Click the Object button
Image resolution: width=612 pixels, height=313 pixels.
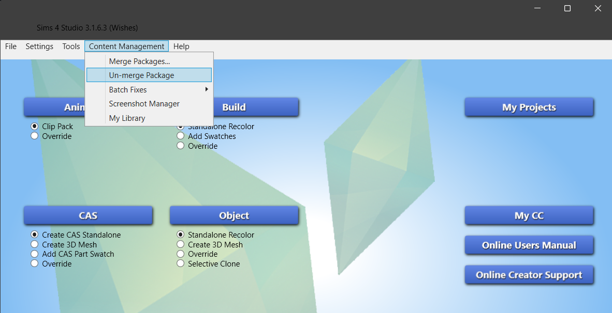tap(234, 215)
